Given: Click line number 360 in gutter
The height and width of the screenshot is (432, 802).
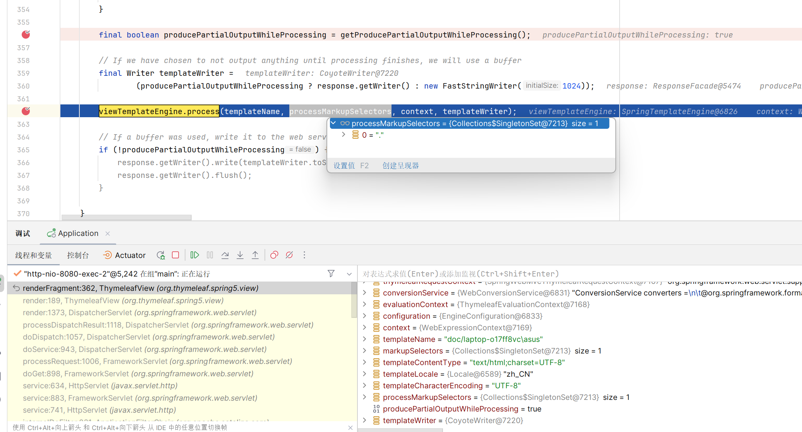Looking at the screenshot, I should pyautogui.click(x=23, y=86).
